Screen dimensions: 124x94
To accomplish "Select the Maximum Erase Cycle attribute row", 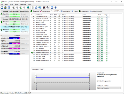I will click(70, 27).
